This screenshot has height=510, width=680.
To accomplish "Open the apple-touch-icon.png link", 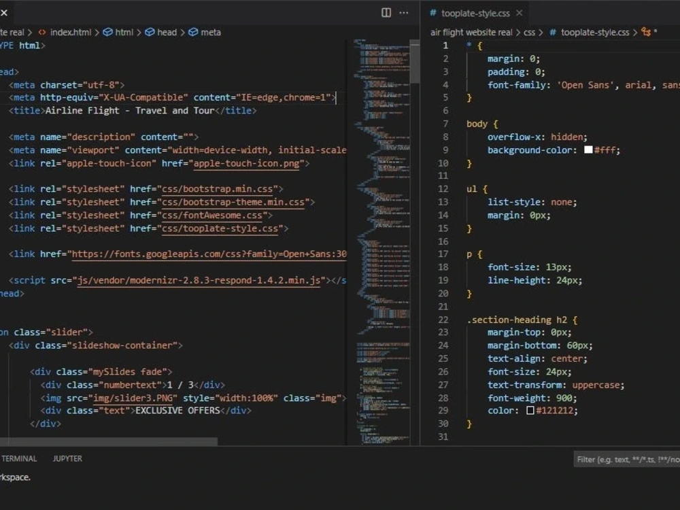I will click(246, 163).
